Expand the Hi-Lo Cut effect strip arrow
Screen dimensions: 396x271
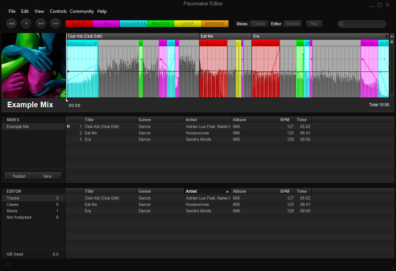pos(96,43)
